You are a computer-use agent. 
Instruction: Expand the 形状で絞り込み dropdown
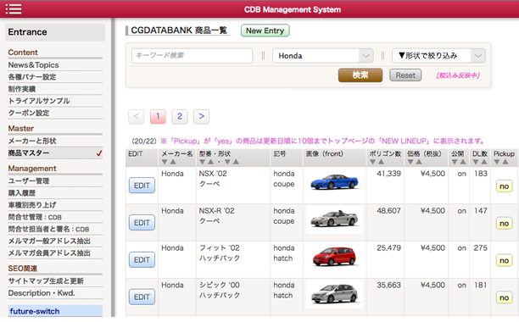coord(438,56)
